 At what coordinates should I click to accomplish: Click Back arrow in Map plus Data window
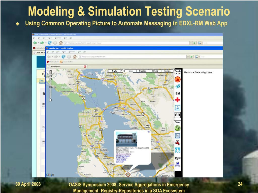[x=49, y=57]
